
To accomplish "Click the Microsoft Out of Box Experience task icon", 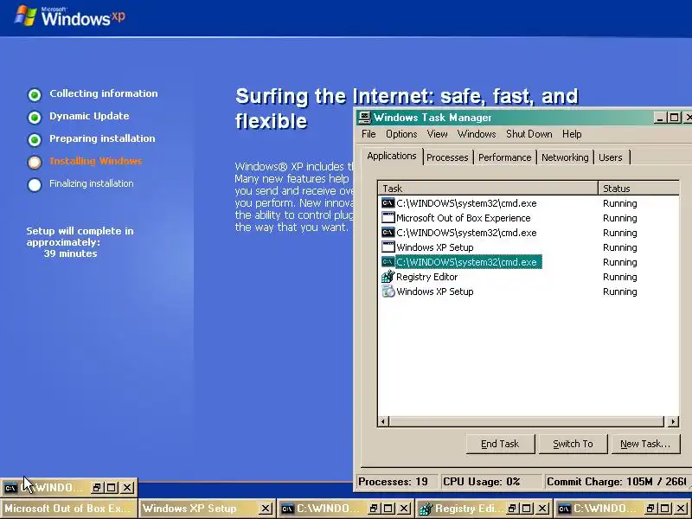I will pyautogui.click(x=388, y=218).
